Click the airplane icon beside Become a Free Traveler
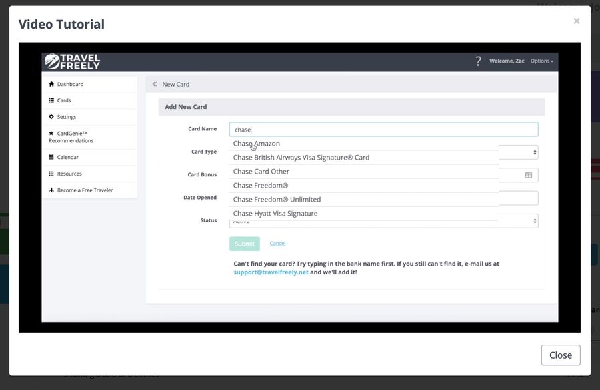The image size is (600, 390). coord(51,190)
